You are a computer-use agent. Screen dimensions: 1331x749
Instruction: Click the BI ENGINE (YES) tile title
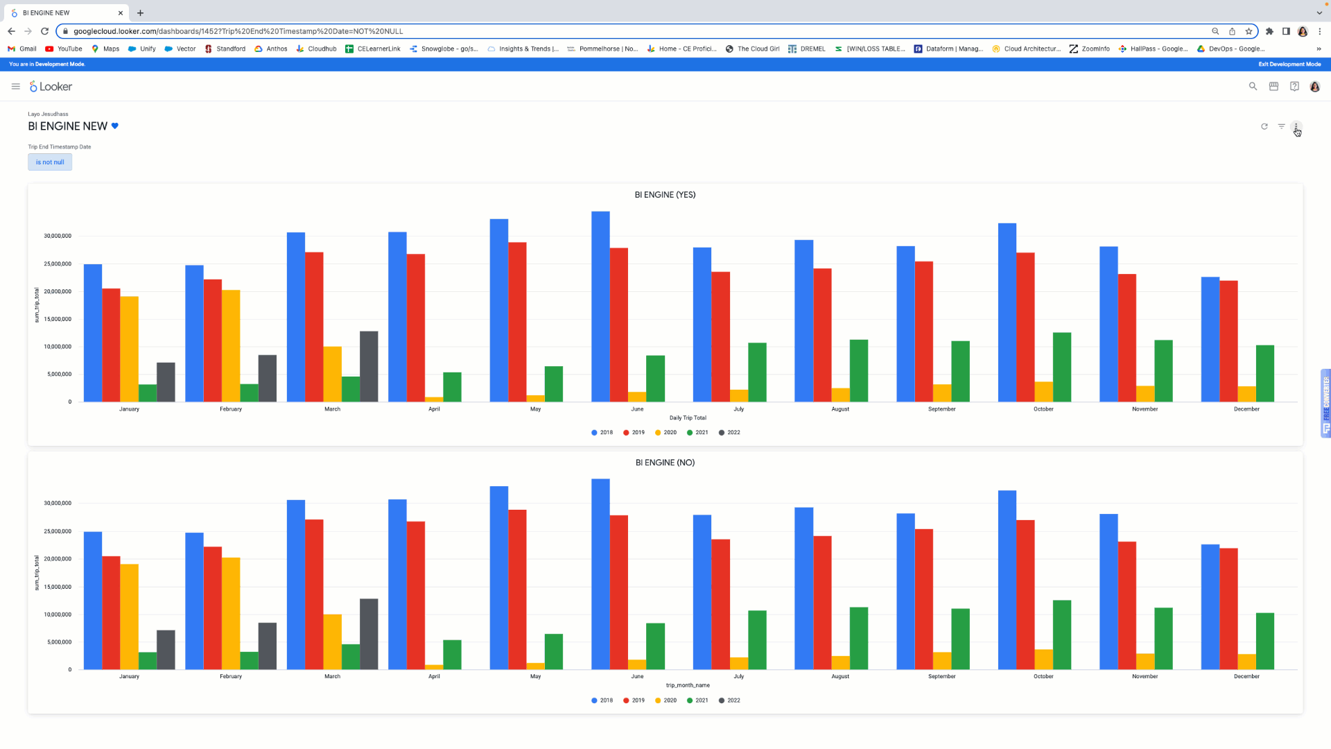pos(665,195)
